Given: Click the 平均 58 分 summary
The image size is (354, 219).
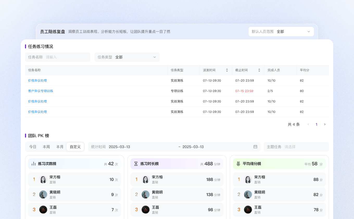Looking at the screenshot, I should [x=314, y=164].
